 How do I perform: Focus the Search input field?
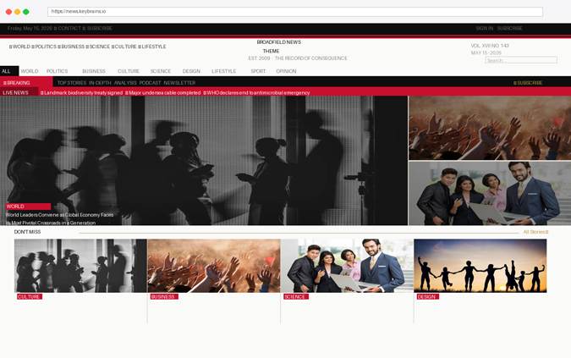point(521,60)
